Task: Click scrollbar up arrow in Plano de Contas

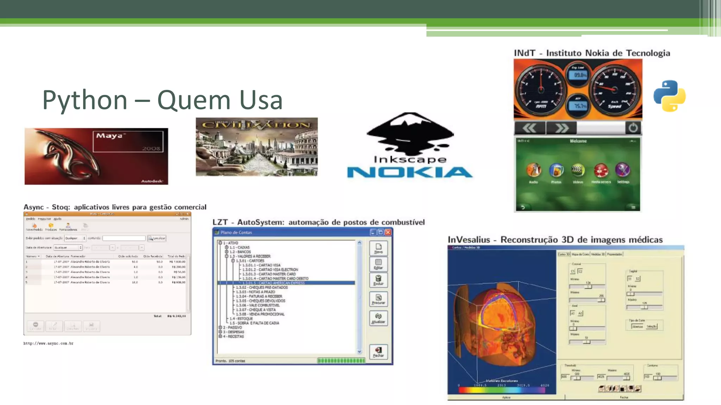Action: click(x=359, y=243)
